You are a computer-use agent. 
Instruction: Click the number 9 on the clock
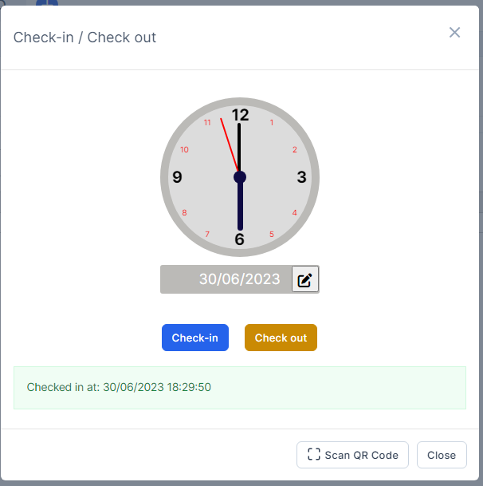(177, 177)
